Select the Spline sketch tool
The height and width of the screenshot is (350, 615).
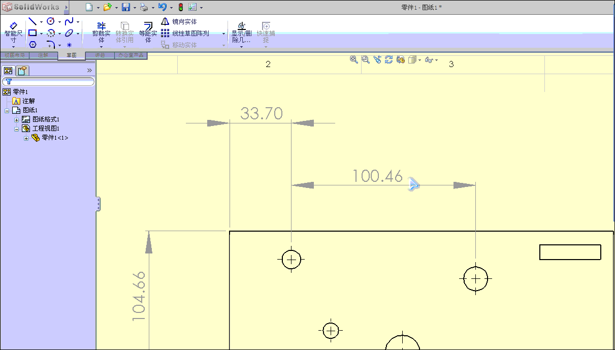(x=69, y=21)
